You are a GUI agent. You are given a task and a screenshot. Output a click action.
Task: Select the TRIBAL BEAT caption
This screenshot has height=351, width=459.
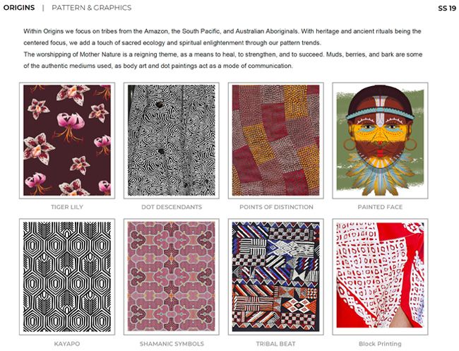point(275,344)
